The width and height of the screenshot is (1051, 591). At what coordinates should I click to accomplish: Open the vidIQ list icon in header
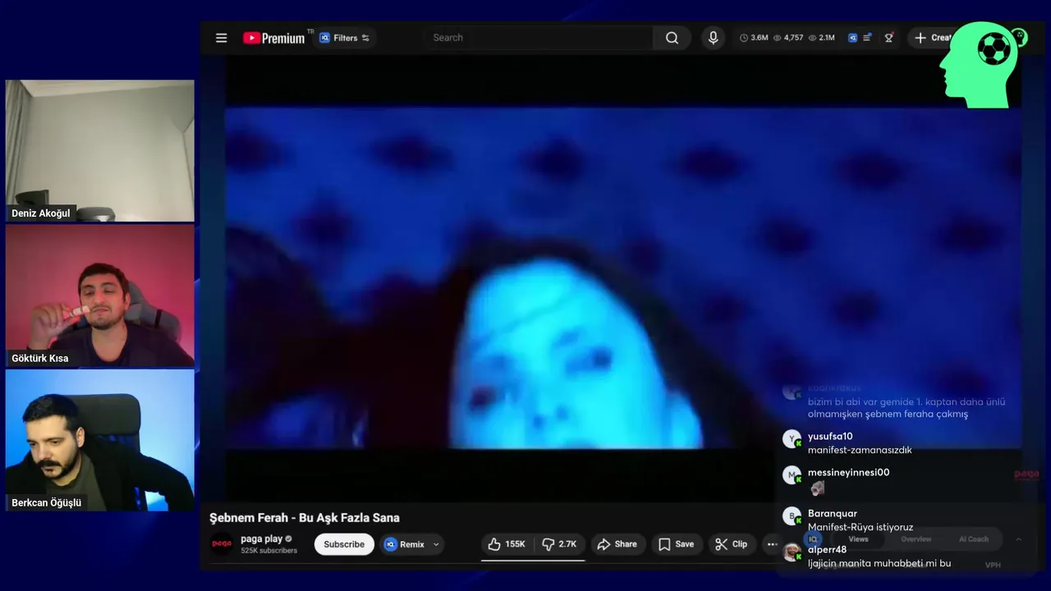click(866, 38)
